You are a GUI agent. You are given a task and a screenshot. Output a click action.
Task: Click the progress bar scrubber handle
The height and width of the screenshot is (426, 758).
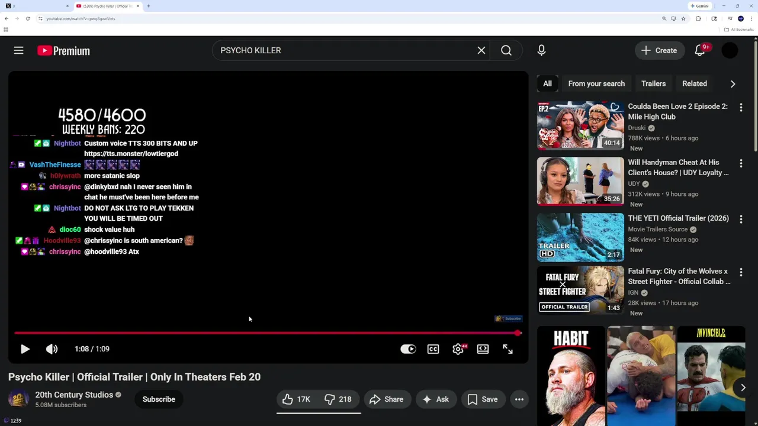click(518, 333)
